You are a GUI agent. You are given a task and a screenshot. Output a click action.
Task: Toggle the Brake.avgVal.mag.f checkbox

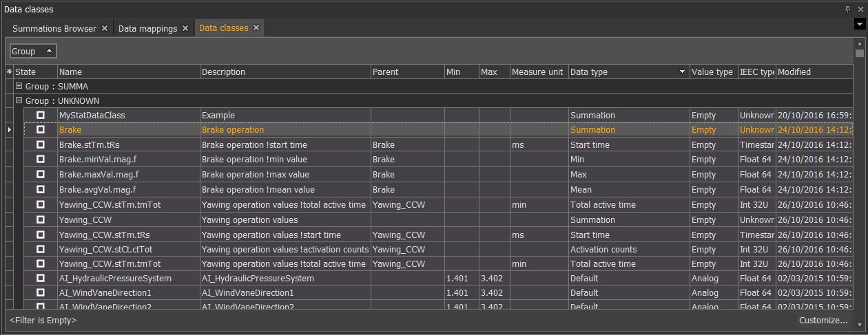(x=41, y=189)
